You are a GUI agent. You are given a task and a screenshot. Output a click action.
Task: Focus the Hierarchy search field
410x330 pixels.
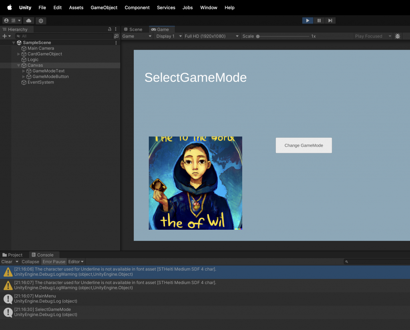(x=64, y=36)
